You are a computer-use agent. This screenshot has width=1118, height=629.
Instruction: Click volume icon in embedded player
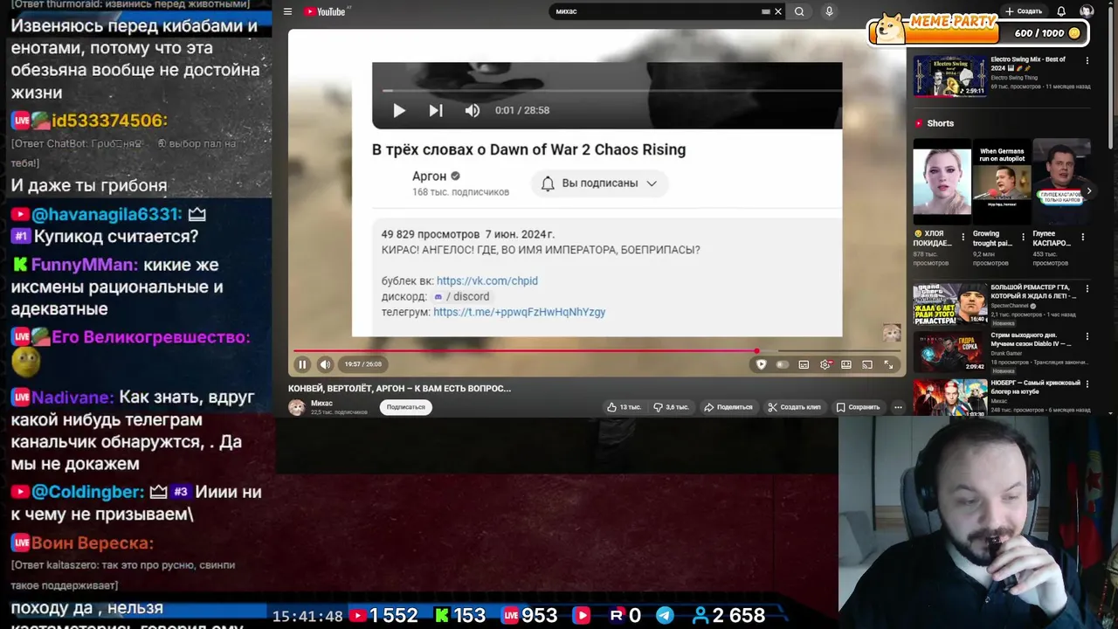pos(473,110)
